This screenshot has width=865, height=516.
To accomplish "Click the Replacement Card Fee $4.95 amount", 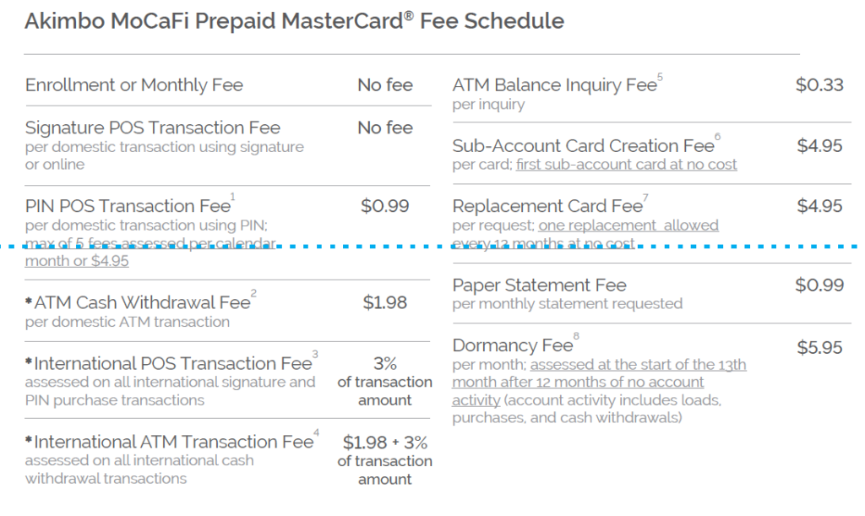I will (x=819, y=205).
